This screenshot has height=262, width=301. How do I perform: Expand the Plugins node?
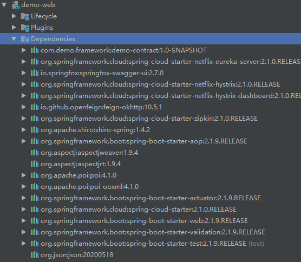(x=14, y=28)
